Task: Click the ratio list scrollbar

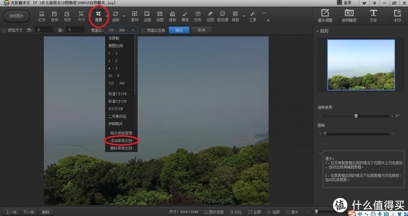Action: click(x=136, y=65)
